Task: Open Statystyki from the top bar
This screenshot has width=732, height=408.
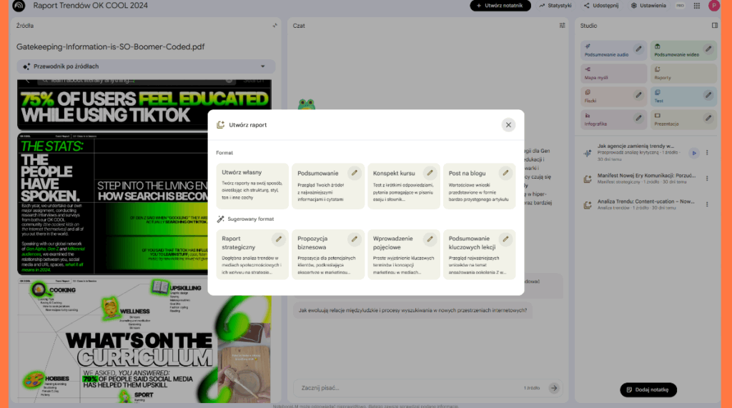Action: coord(555,6)
